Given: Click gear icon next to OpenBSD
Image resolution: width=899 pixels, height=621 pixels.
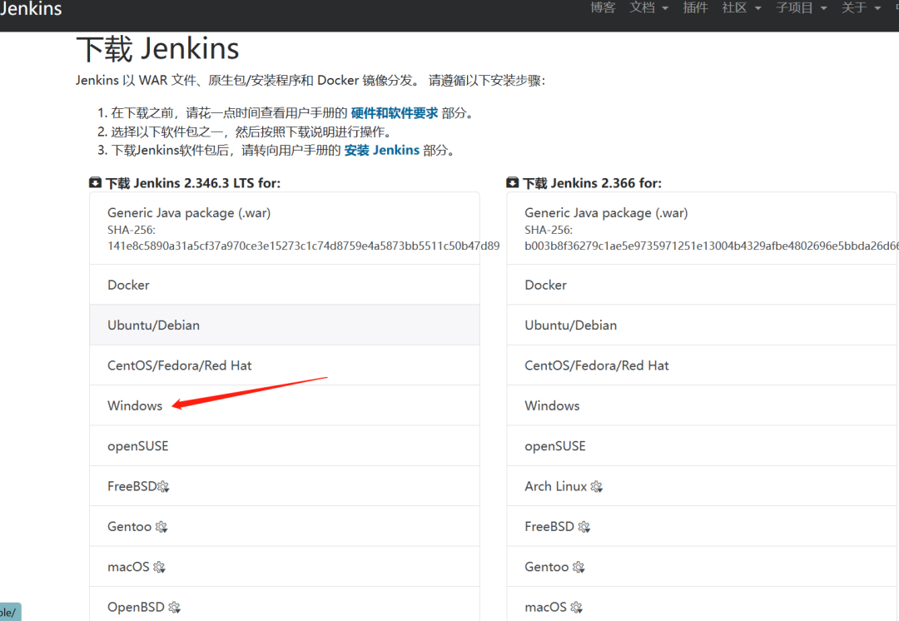Looking at the screenshot, I should (174, 607).
